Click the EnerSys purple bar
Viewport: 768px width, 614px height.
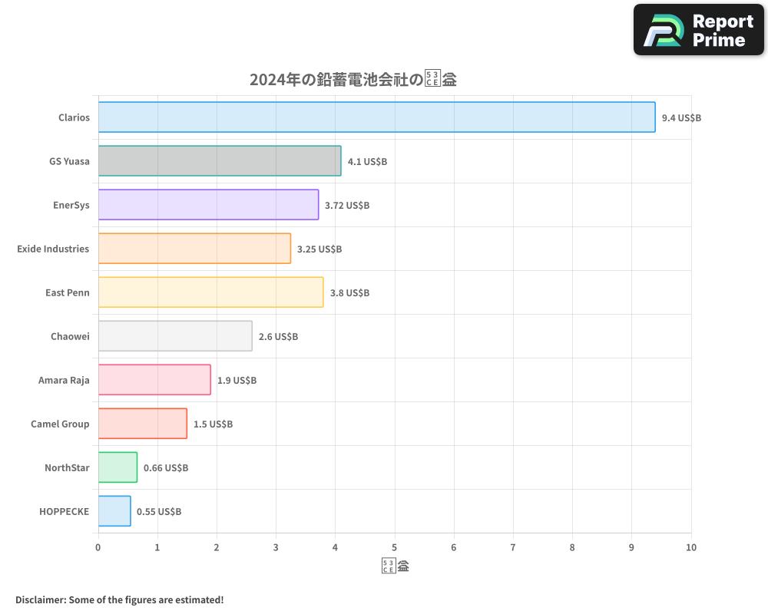click(x=208, y=205)
